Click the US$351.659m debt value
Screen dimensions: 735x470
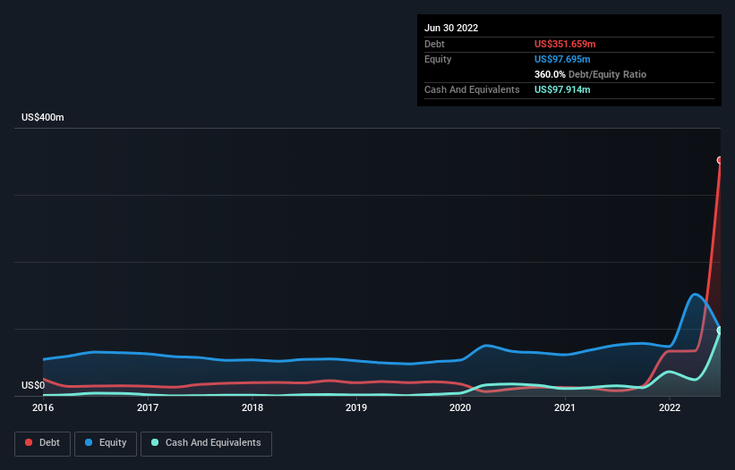pyautogui.click(x=566, y=44)
